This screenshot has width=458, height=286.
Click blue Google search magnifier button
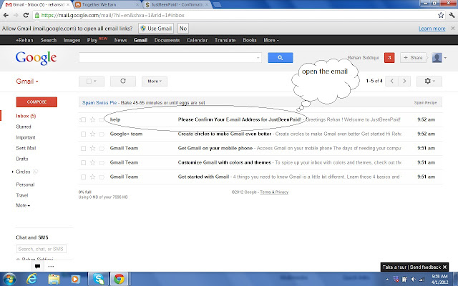[x=281, y=58]
